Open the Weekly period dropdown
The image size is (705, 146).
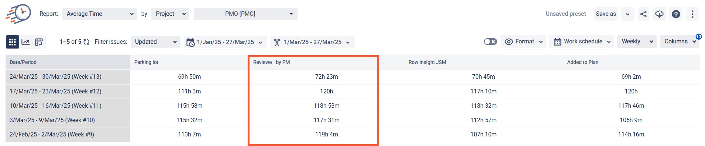637,42
